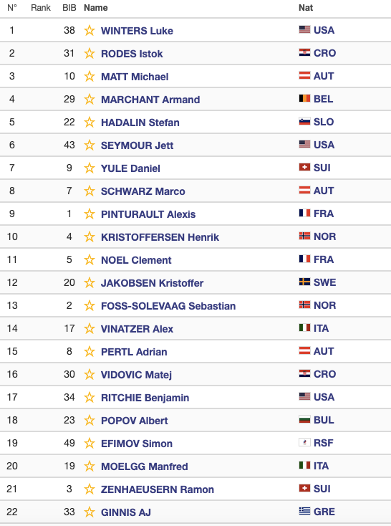Click the USA flag icon for SEYMOUR Jett
Image resolution: width=391 pixels, height=526 pixels.
coord(304,144)
